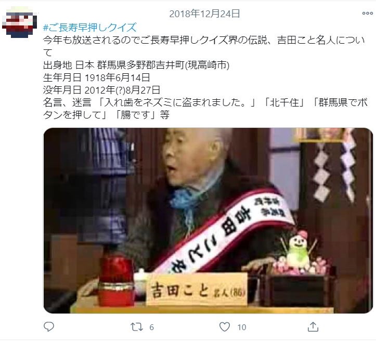Open the pixelated profile avatar
Screen dimensions: 376x341
click(19, 22)
